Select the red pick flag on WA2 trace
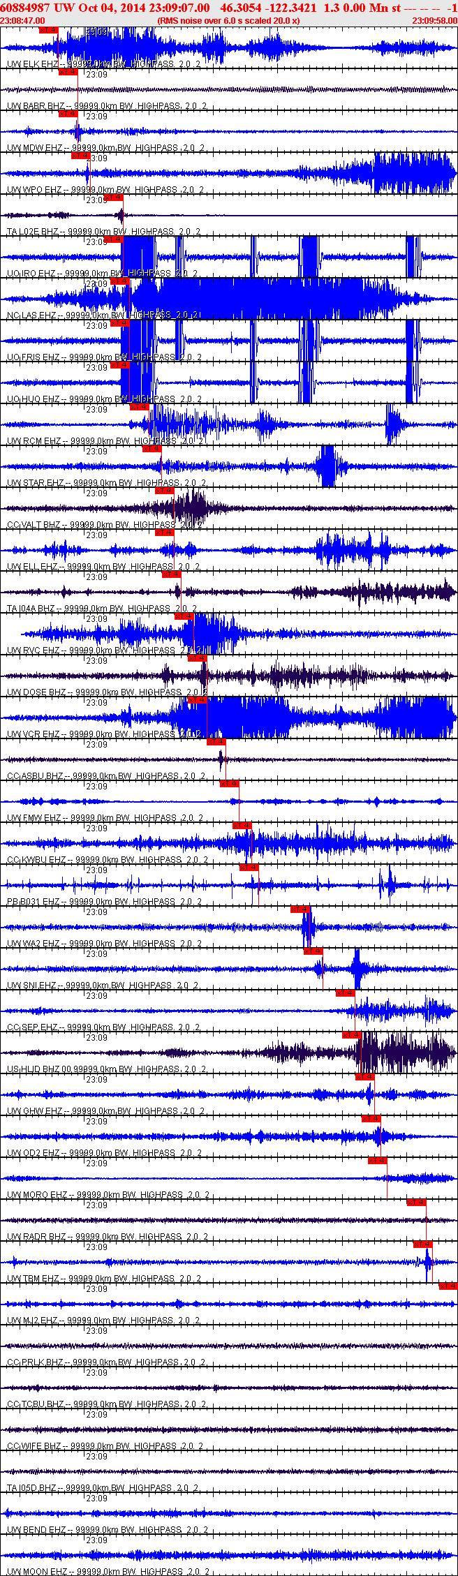 point(300,909)
